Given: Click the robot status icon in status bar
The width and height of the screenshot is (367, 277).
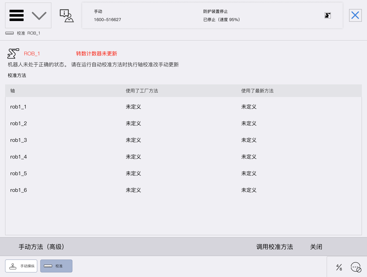Looking at the screenshot, I should click(327, 15).
